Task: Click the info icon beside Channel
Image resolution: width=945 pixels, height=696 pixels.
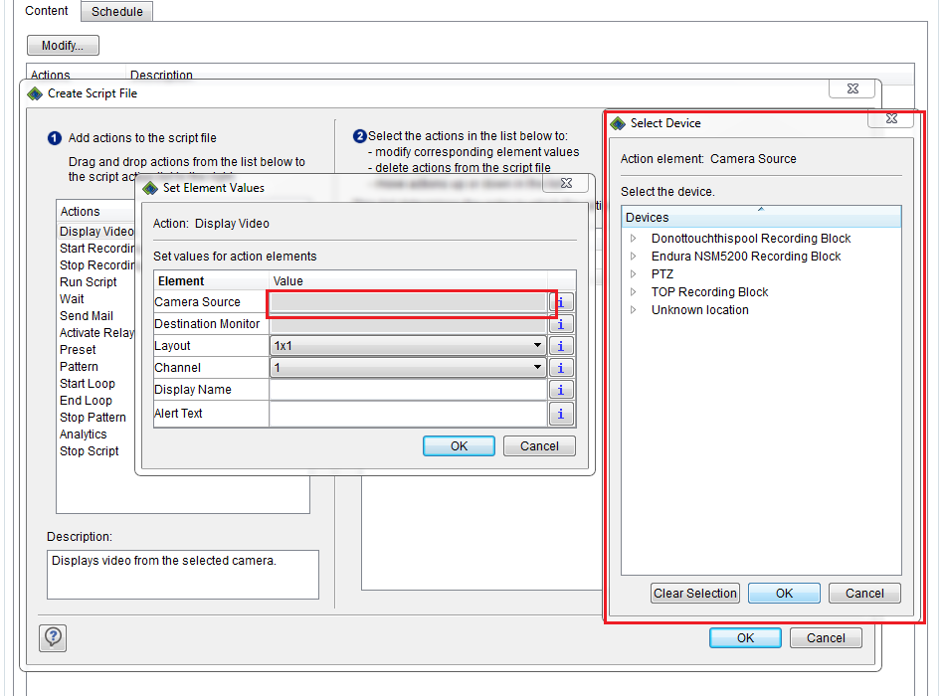Action: (x=561, y=367)
